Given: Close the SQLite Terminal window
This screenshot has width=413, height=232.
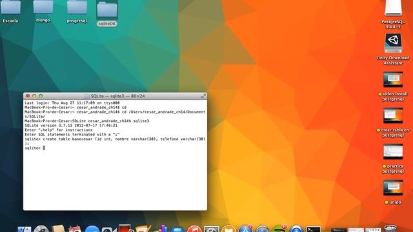Looking at the screenshot, I should coord(28,96).
